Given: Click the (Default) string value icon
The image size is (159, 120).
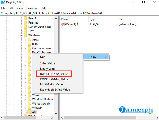Looking at the screenshot, I should pos(63,24).
